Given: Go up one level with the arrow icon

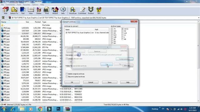Looking at the screenshot, I should tap(3, 17).
